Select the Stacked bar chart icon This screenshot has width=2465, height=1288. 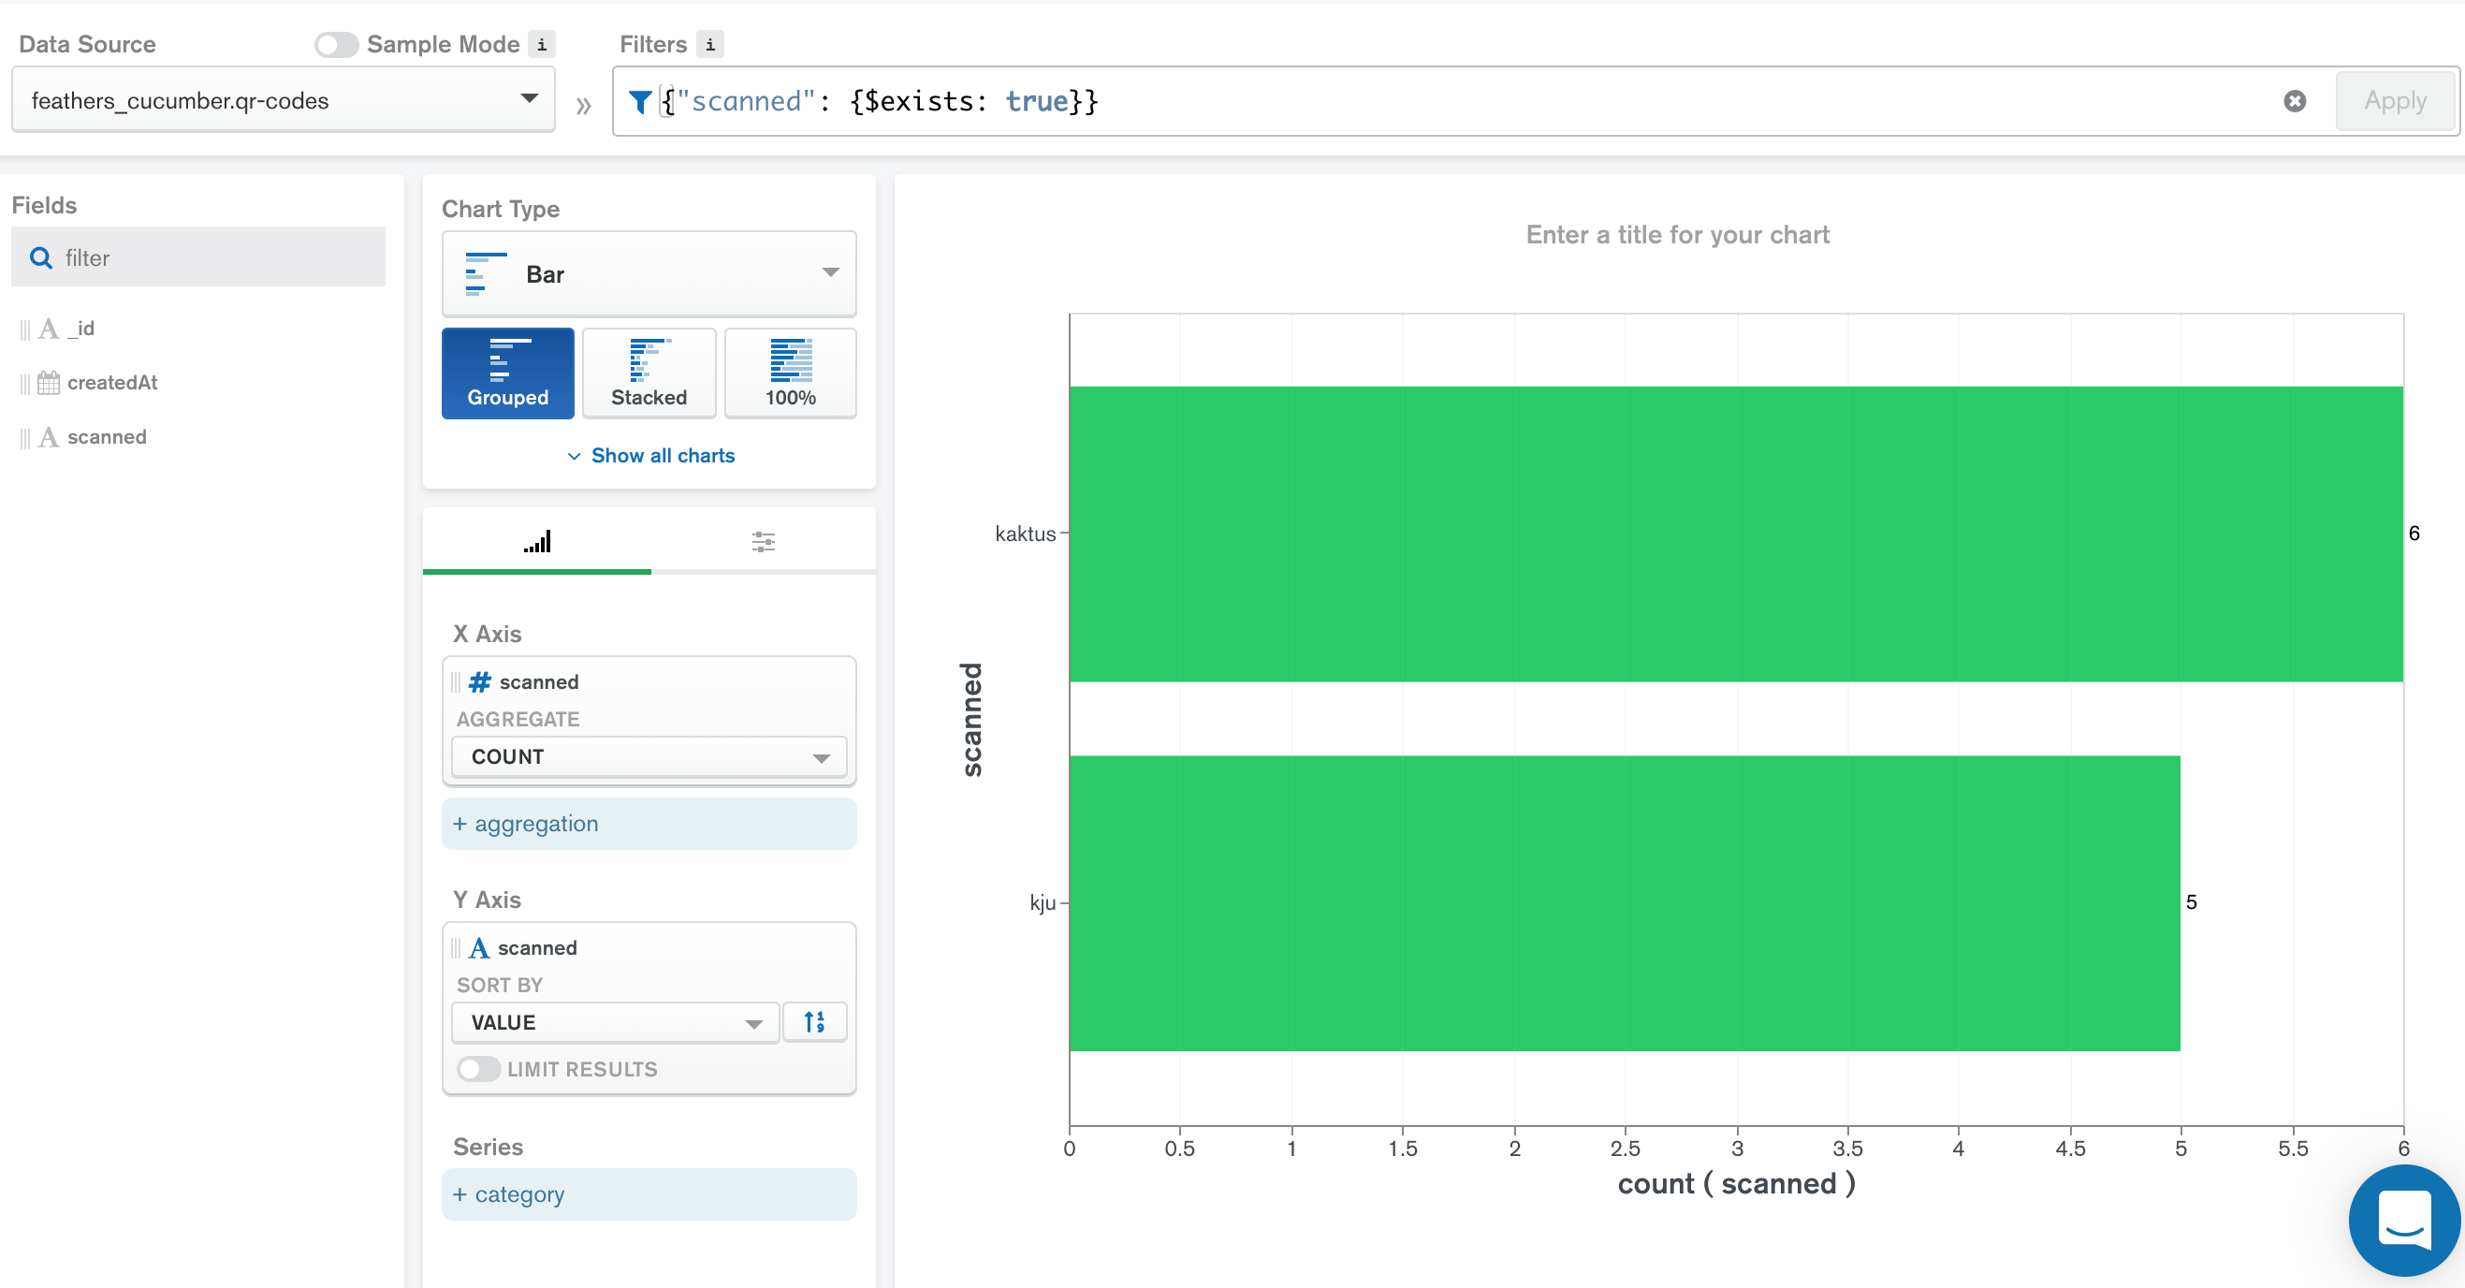(649, 373)
